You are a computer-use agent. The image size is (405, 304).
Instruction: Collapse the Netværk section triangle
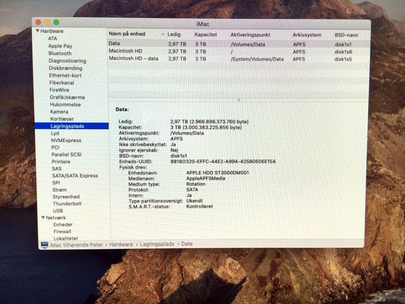pos(43,218)
